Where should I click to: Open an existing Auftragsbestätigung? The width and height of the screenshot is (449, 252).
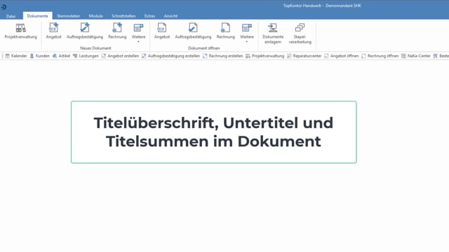click(x=194, y=31)
